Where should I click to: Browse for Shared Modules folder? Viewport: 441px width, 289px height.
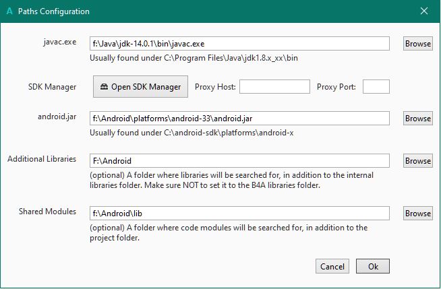(417, 213)
